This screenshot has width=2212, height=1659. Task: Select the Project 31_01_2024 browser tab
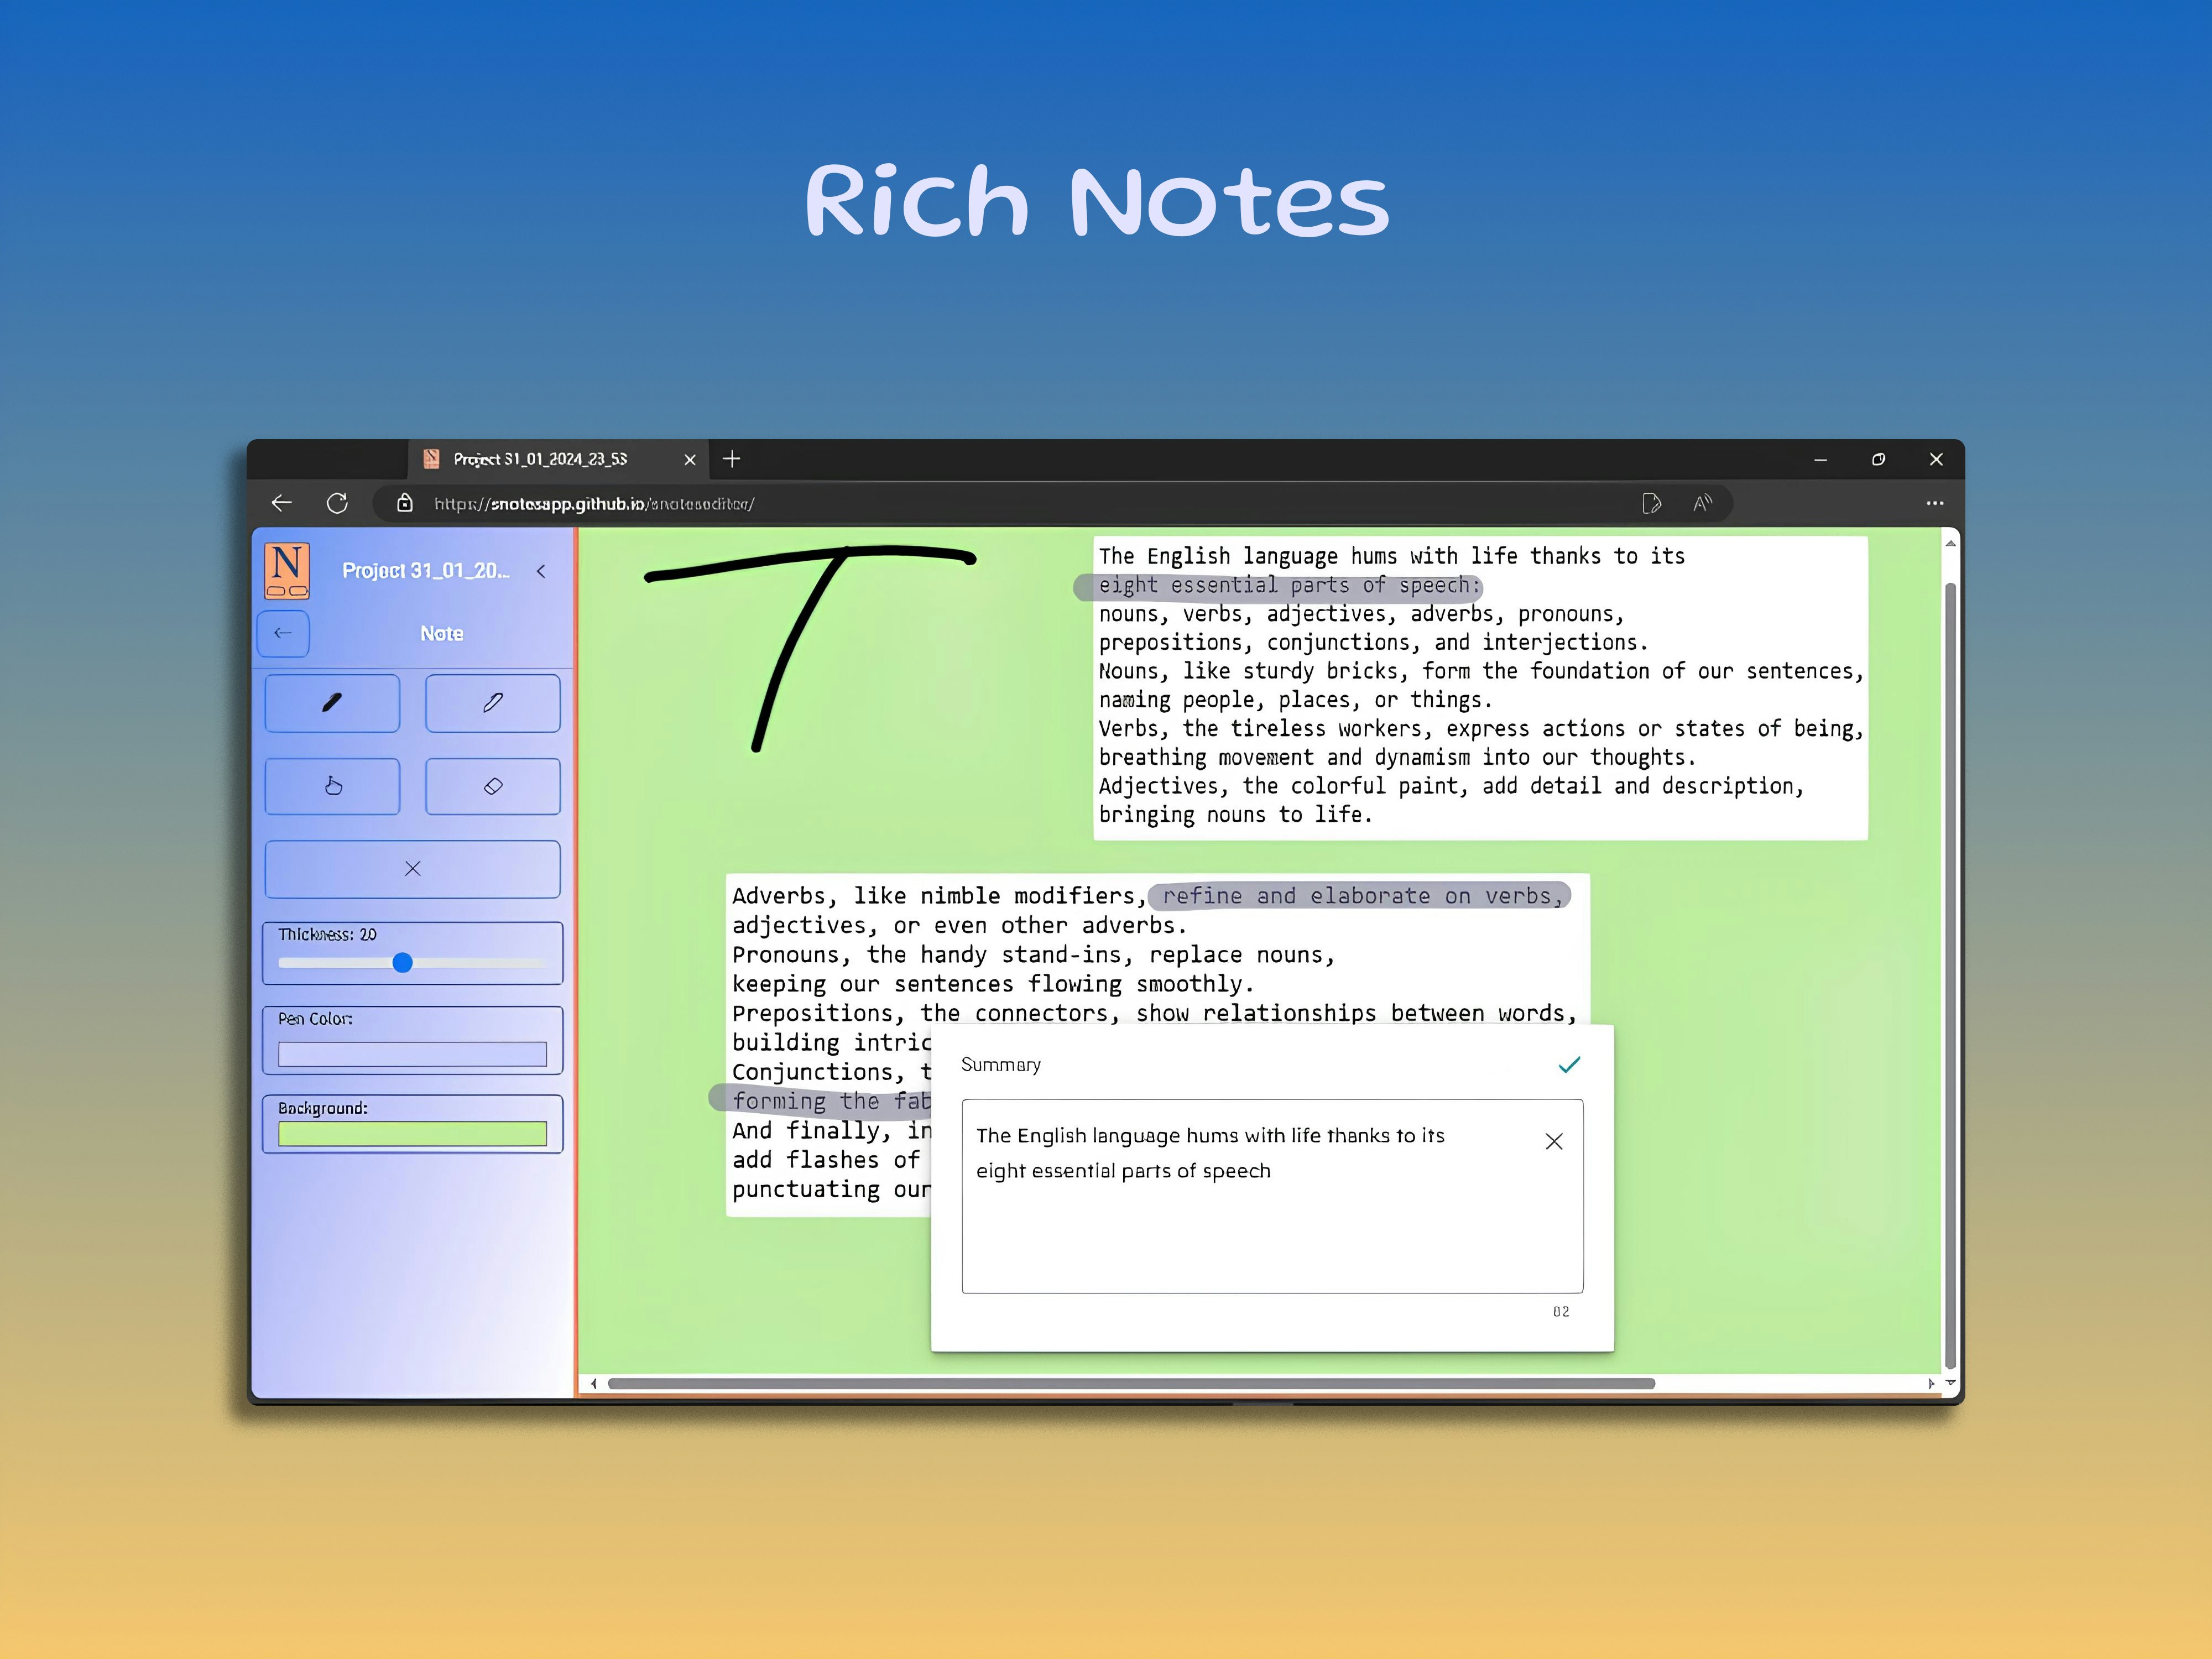(x=558, y=459)
